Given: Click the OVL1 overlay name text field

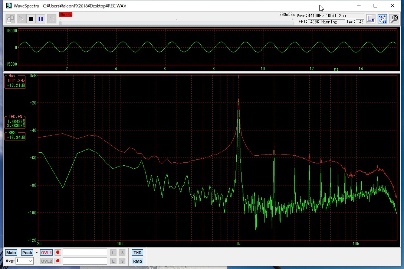Looking at the screenshot, I should 85,253.
